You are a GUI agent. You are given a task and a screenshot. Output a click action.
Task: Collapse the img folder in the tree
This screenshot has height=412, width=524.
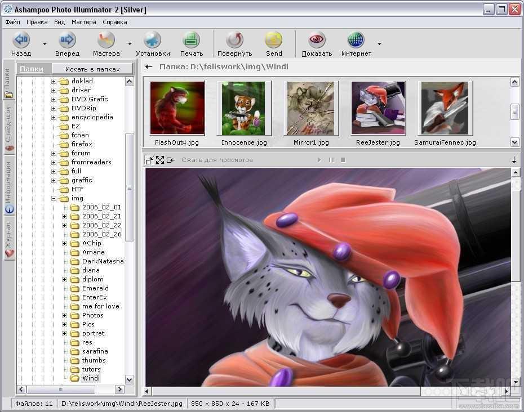pyautogui.click(x=54, y=198)
